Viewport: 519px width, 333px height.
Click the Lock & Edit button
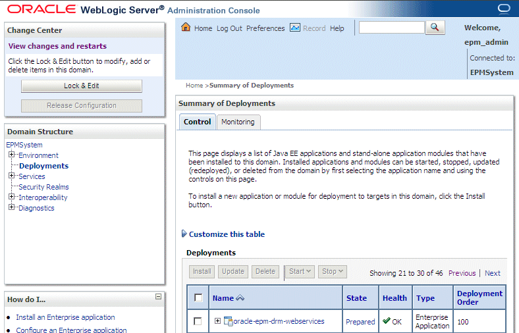82,86
